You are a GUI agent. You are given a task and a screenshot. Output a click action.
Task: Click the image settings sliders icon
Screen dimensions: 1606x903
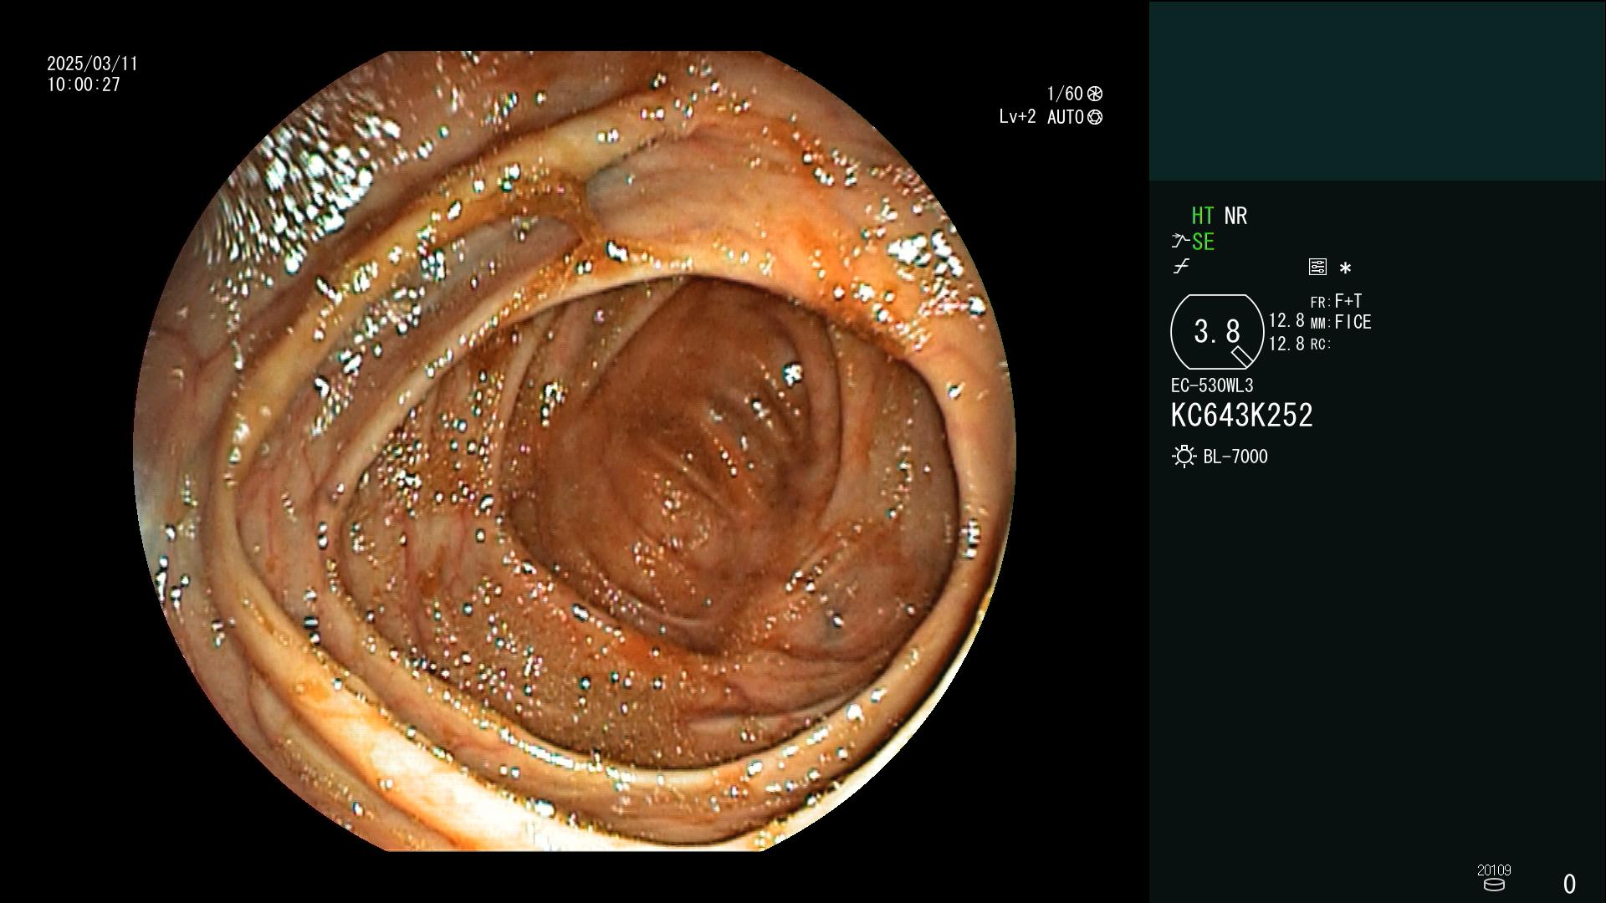(1317, 267)
